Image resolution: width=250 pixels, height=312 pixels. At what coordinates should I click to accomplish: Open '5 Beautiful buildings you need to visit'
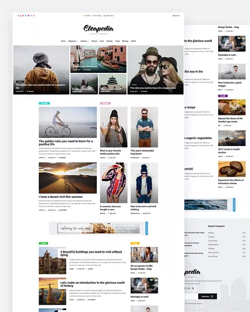pos(91,253)
